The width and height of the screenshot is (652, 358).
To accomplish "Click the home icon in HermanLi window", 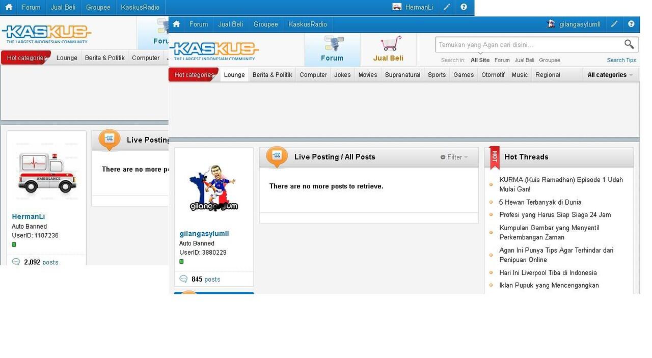I will 9,7.
